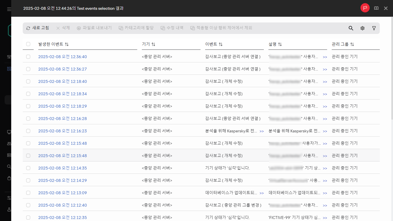Expand description of the 12:16:28 row

325,119
